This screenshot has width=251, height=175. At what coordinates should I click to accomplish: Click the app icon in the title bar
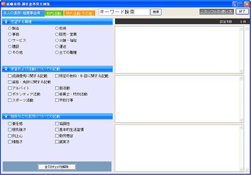click(3, 4)
